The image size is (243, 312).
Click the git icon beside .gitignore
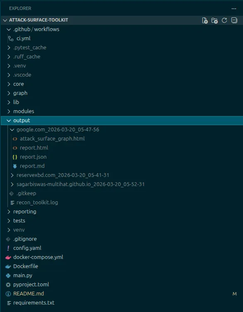(x=8, y=239)
